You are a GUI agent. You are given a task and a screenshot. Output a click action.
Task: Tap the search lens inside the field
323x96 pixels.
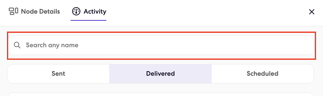17,45
